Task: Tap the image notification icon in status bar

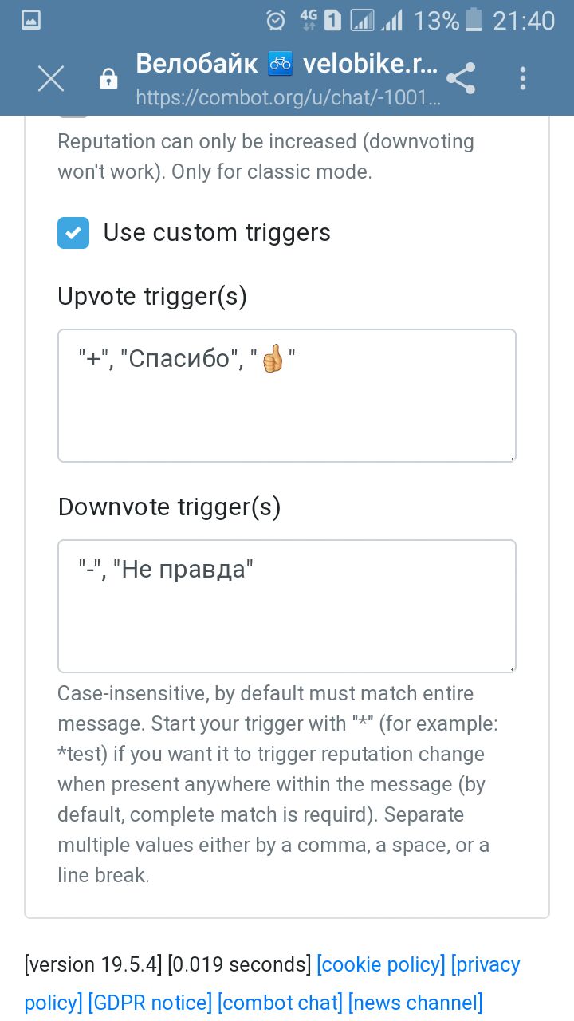Action: 30,21
